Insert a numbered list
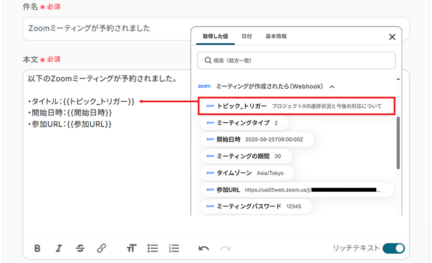Viewport: 432px width, 263px height. [174, 248]
